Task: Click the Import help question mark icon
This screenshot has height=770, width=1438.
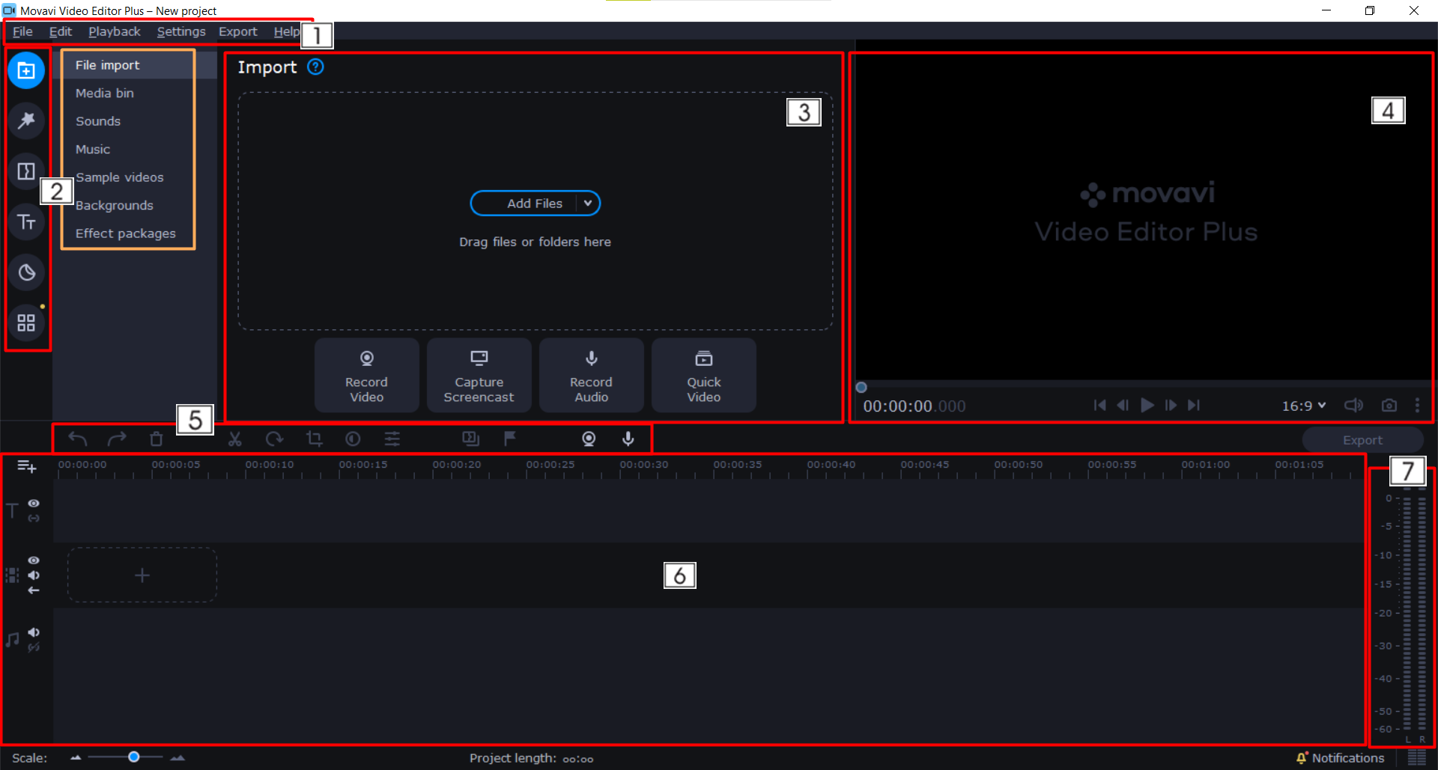Action: point(316,67)
